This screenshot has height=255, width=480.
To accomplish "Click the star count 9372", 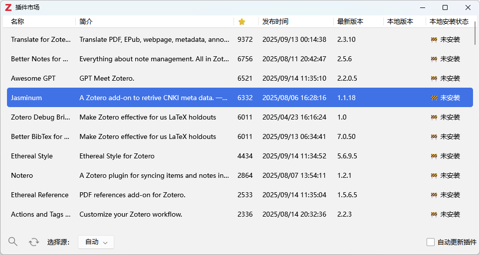I will tap(245, 39).
